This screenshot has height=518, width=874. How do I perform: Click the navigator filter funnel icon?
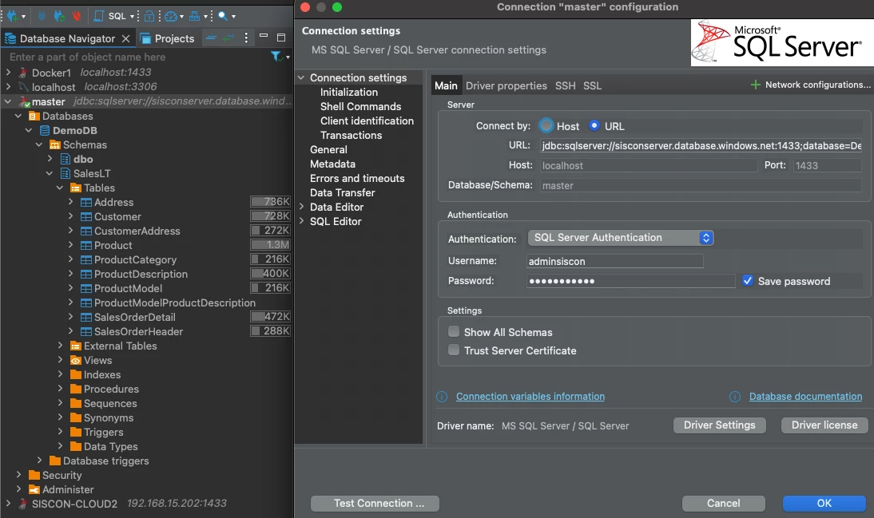pyautogui.click(x=276, y=56)
